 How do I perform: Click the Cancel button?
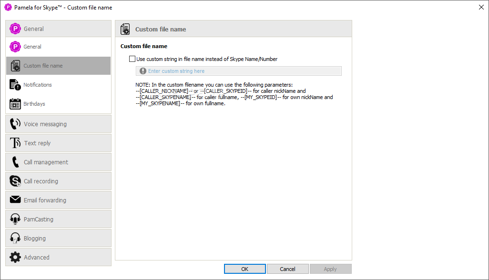point(287,269)
